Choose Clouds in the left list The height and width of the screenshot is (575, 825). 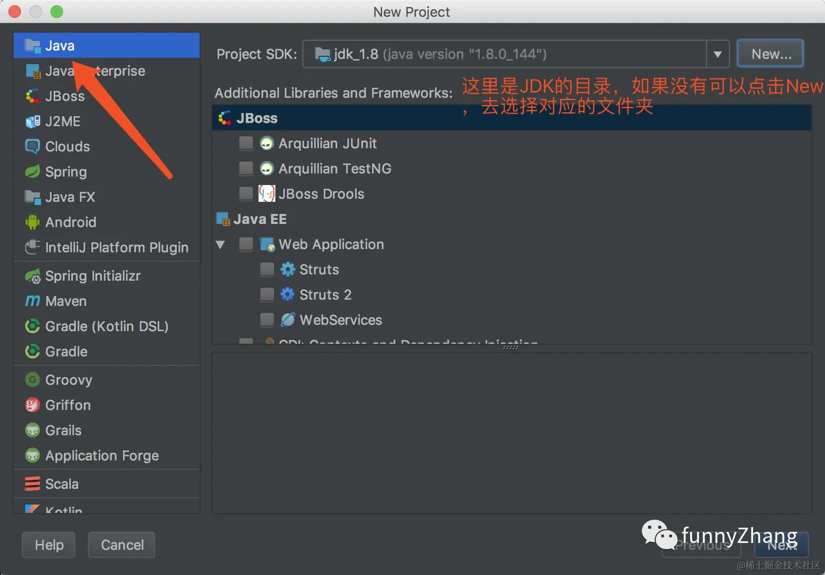tap(107, 147)
